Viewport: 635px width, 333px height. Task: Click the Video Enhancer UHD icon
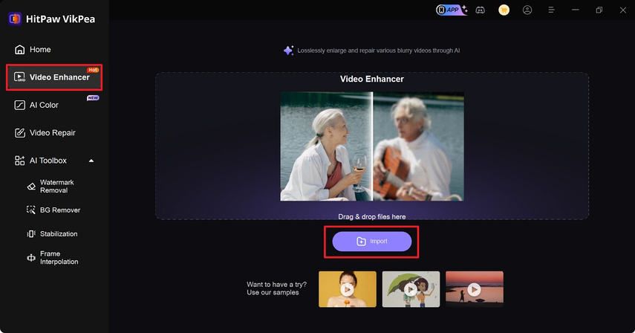pyautogui.click(x=19, y=77)
